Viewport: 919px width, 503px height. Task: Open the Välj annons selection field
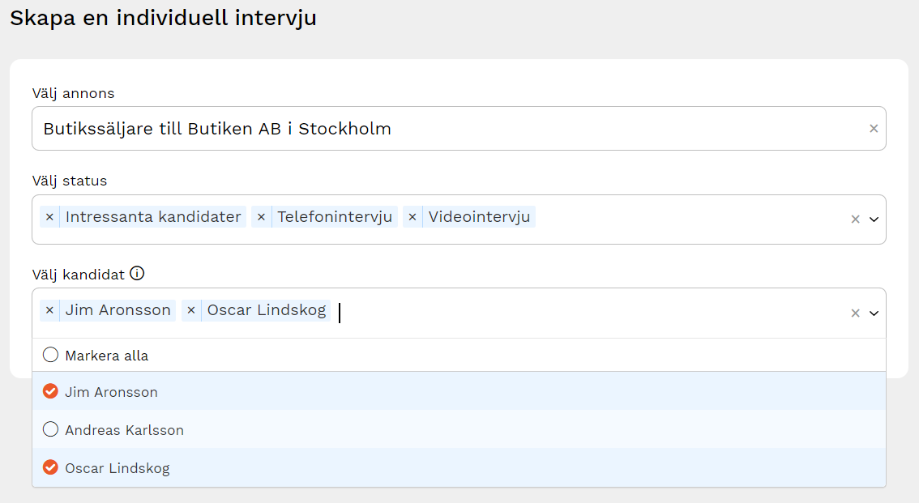438,129
